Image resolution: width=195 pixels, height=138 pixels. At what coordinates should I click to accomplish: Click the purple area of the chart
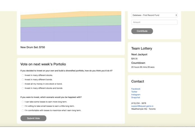coord(71,34)
